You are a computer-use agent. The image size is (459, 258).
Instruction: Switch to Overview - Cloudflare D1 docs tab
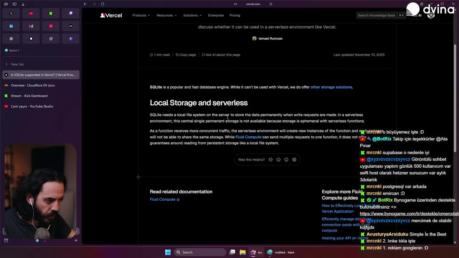tap(41, 85)
